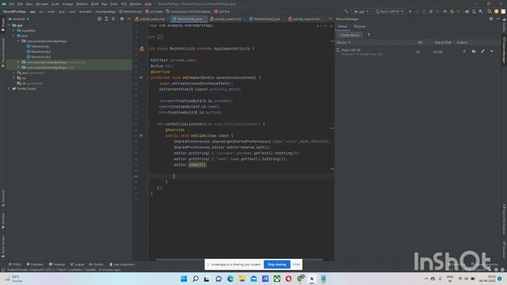The image size is (507, 285).
Task: Click the gutter icon beside onCreate method
Action: [141, 78]
